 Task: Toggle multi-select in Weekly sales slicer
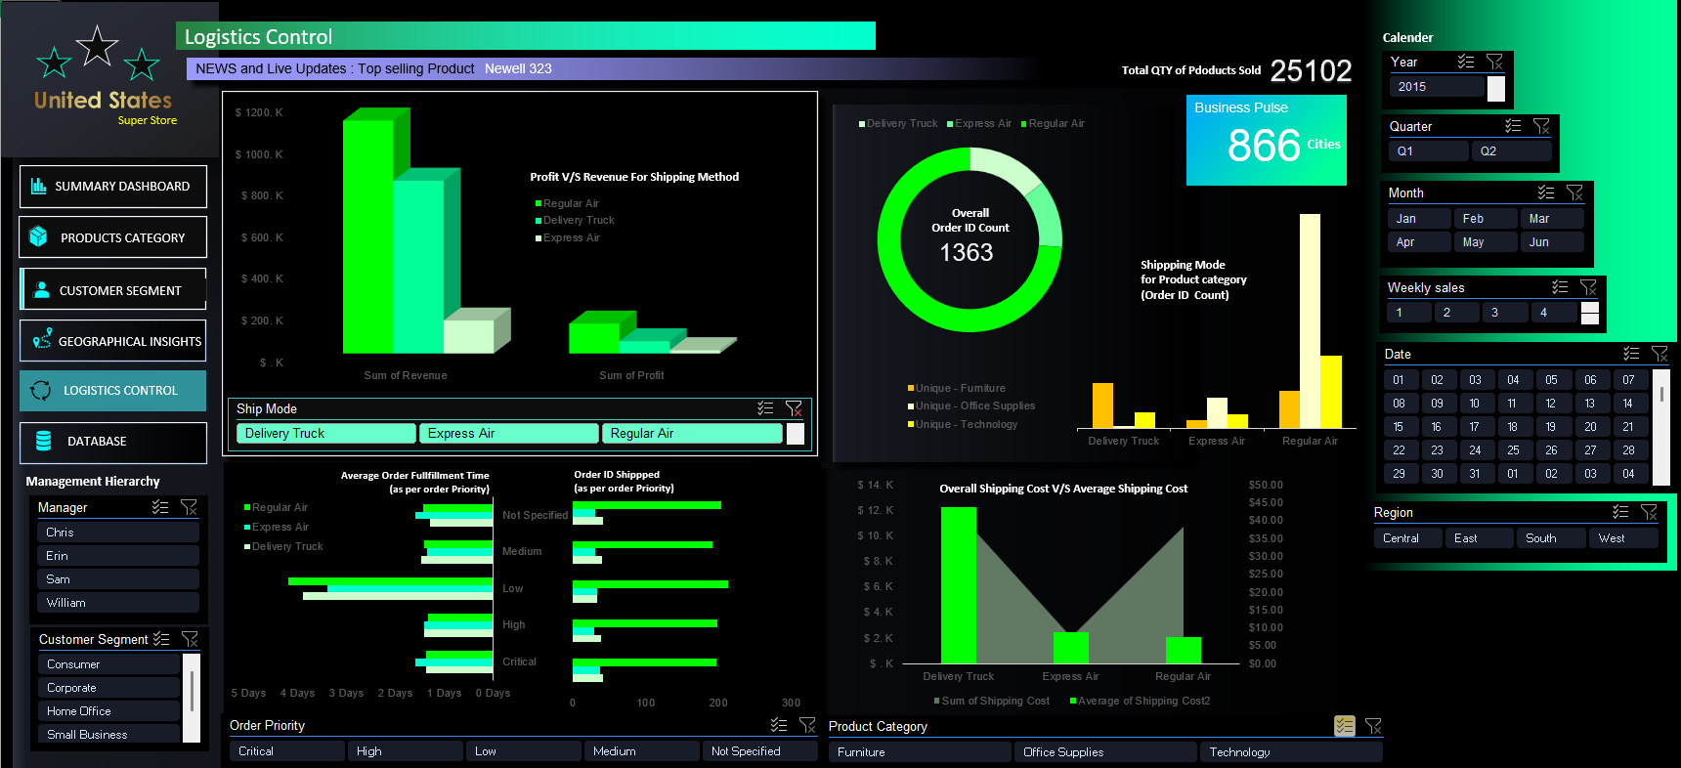(x=1560, y=287)
